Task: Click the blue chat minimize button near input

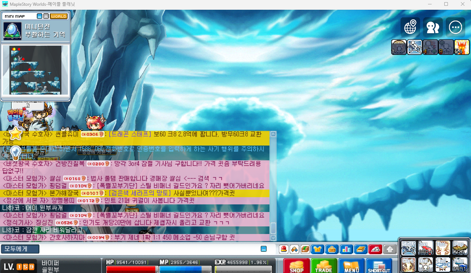Action: point(264,249)
